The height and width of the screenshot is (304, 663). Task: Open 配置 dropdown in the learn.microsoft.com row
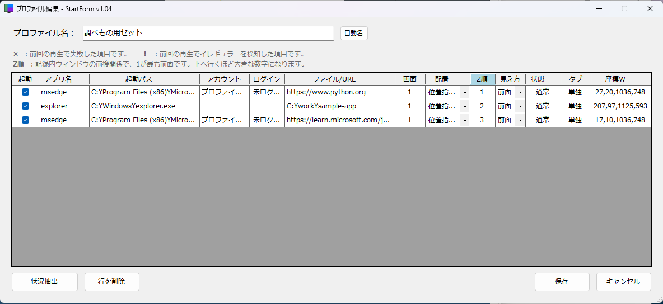pos(465,120)
